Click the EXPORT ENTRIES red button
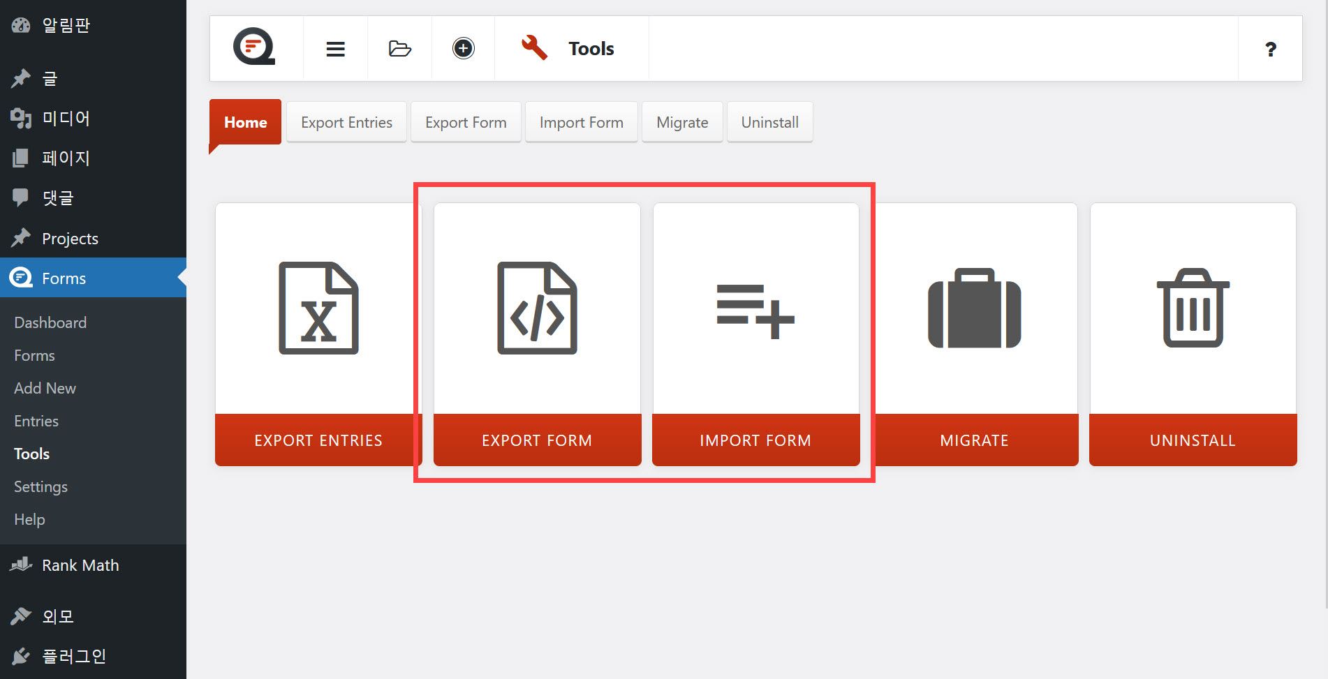The height and width of the screenshot is (679, 1328). tap(318, 440)
